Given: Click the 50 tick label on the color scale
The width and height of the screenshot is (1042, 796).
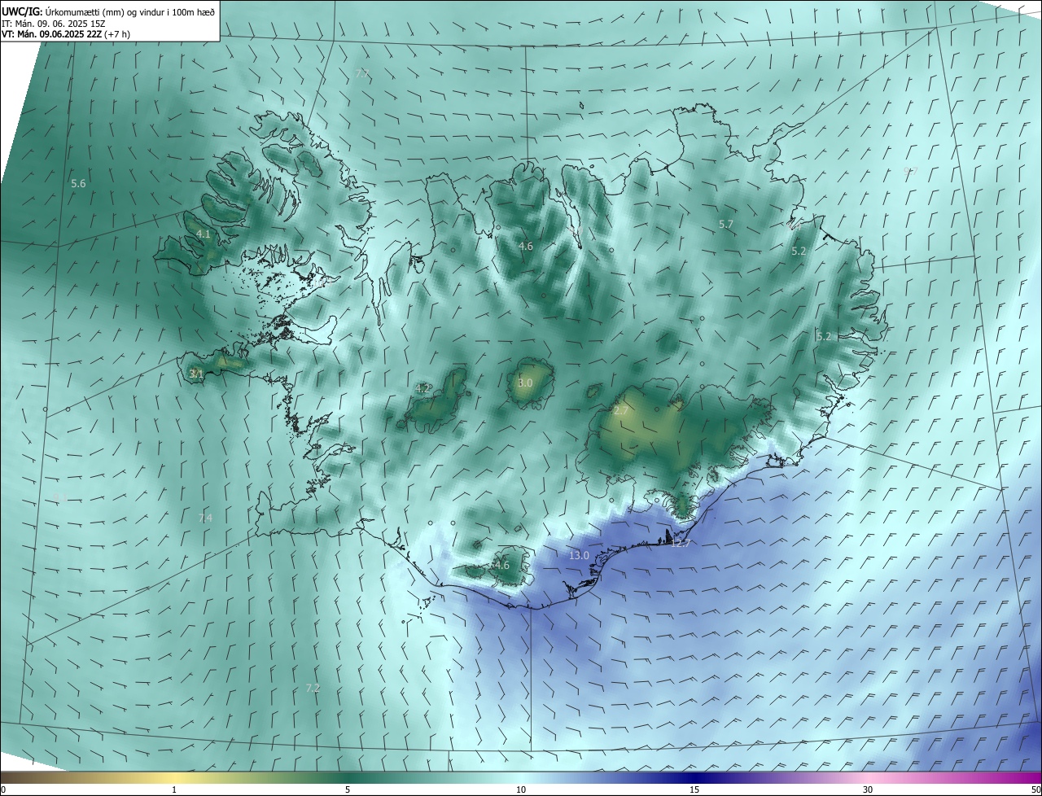Looking at the screenshot, I should pyautogui.click(x=1035, y=789).
